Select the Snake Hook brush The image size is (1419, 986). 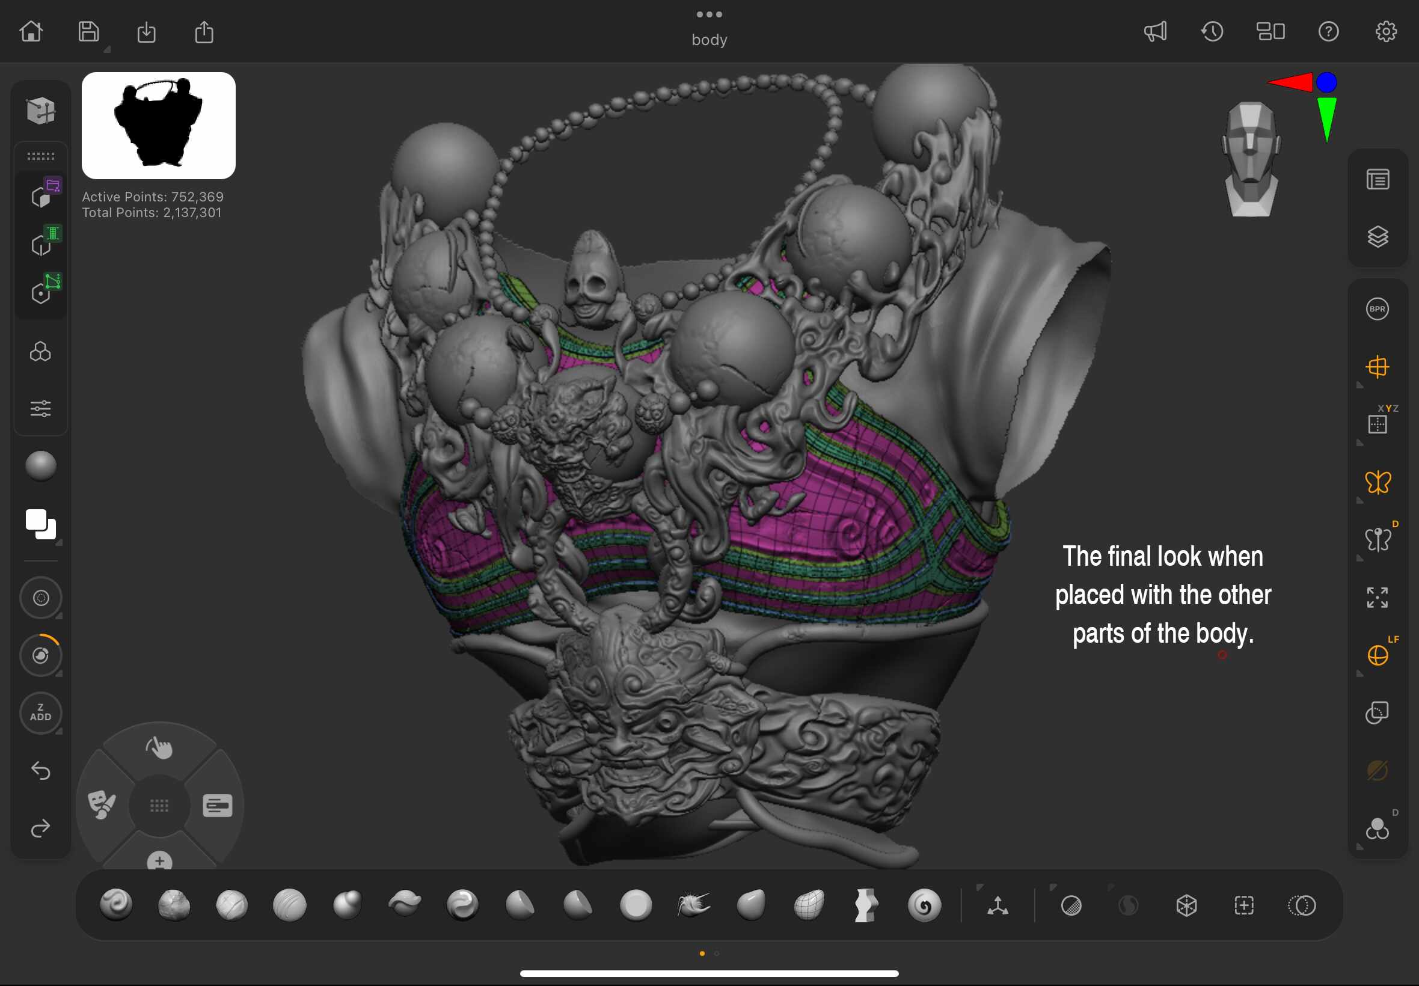tap(693, 905)
